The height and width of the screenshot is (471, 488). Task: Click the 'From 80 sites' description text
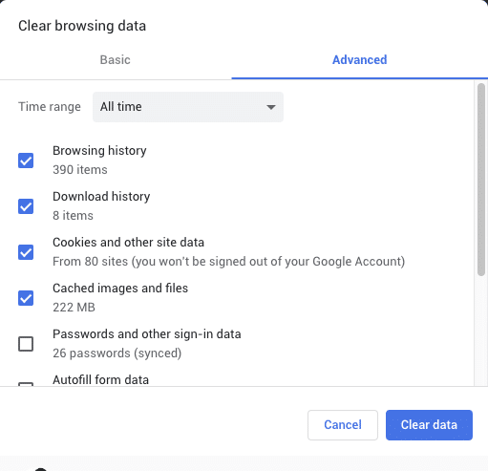(x=228, y=261)
